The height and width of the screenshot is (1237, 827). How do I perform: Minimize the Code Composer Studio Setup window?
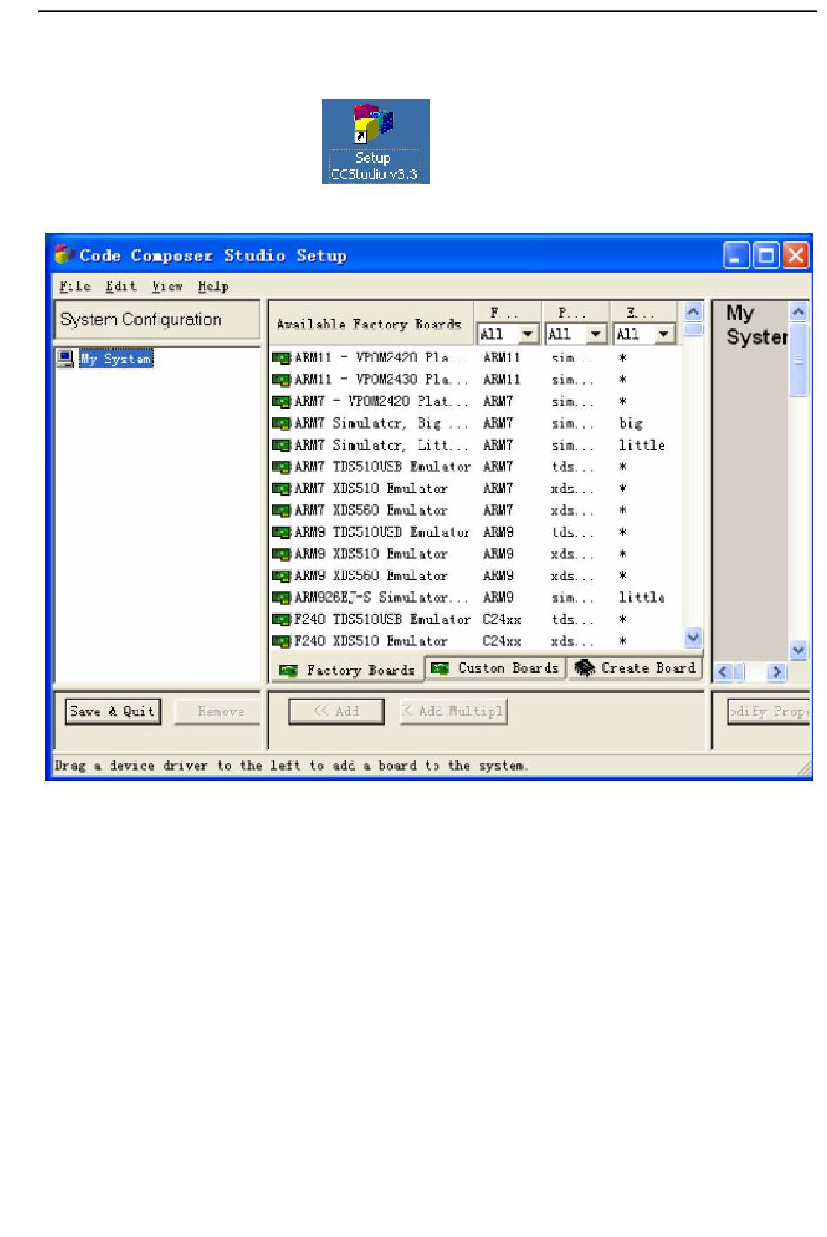click(x=737, y=256)
